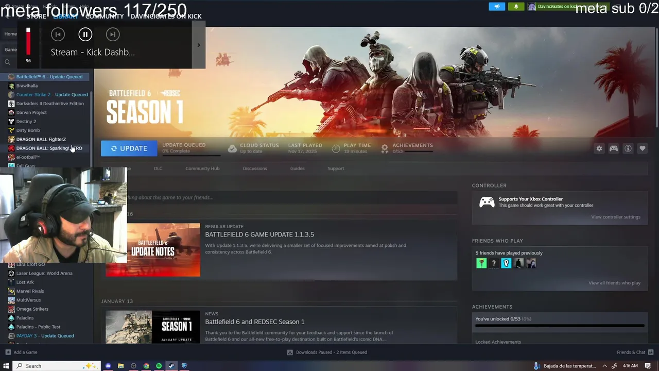Open Windows Start menu
The height and width of the screenshot is (371, 659).
click(6, 366)
